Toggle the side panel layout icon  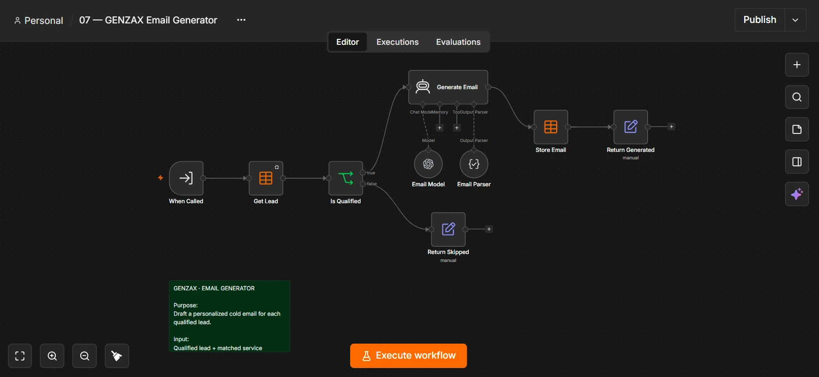click(797, 162)
